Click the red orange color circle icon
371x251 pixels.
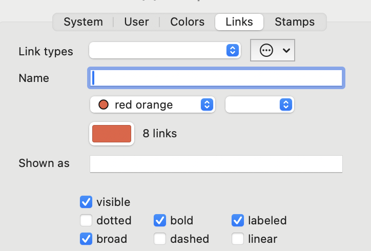pyautogui.click(x=104, y=104)
